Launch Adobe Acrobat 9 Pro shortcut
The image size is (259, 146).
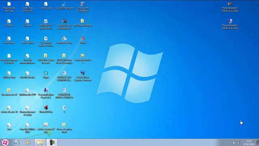pos(46,128)
